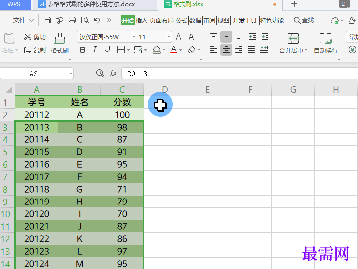Click the Justify alignment icon
This screenshot has height=269, width=358.
pos(251,50)
